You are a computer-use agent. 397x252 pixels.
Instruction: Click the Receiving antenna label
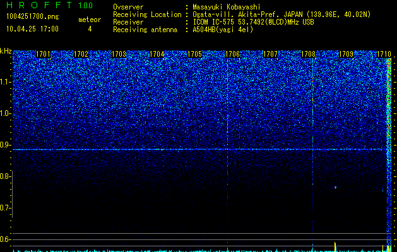(145, 30)
